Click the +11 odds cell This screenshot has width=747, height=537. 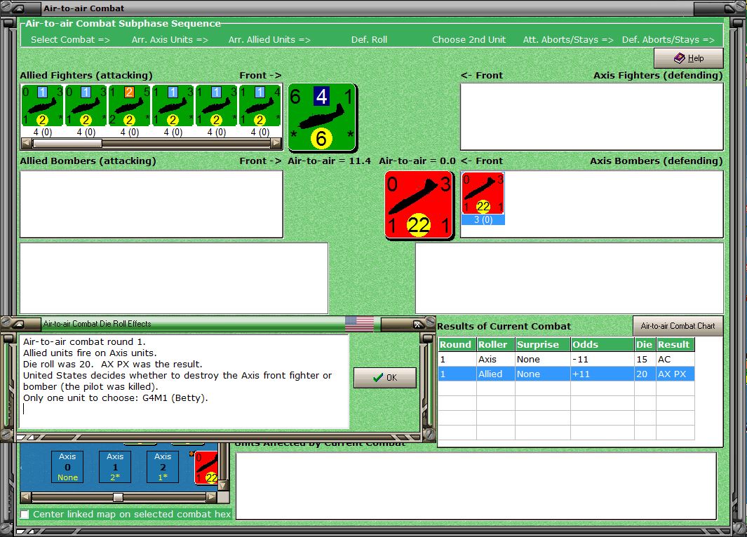[x=603, y=374]
